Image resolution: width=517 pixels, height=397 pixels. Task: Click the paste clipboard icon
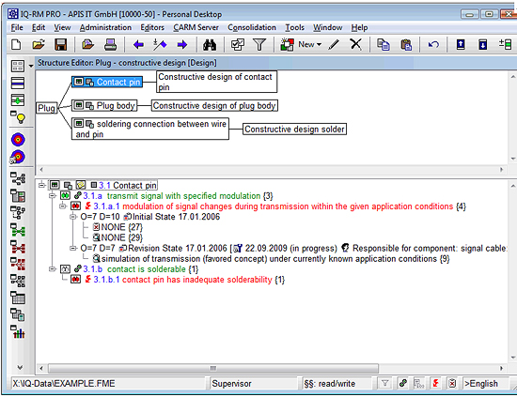click(x=406, y=44)
